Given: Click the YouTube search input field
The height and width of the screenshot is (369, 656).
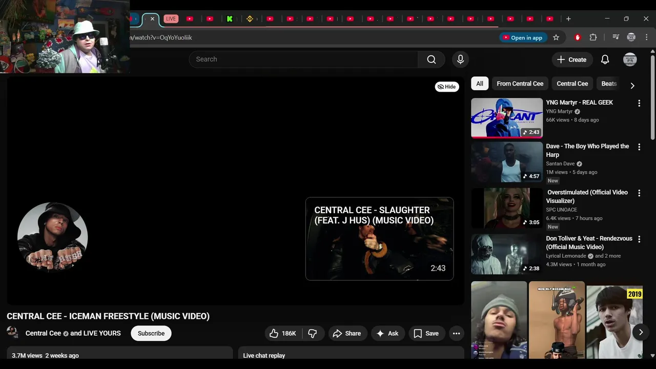Looking at the screenshot, I should (303, 59).
